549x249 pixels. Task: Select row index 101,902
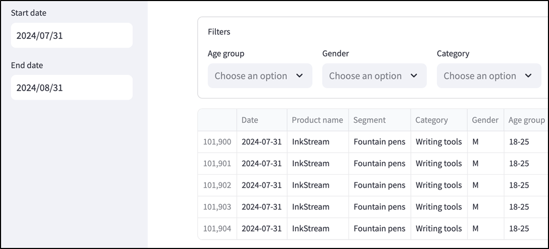(x=217, y=185)
